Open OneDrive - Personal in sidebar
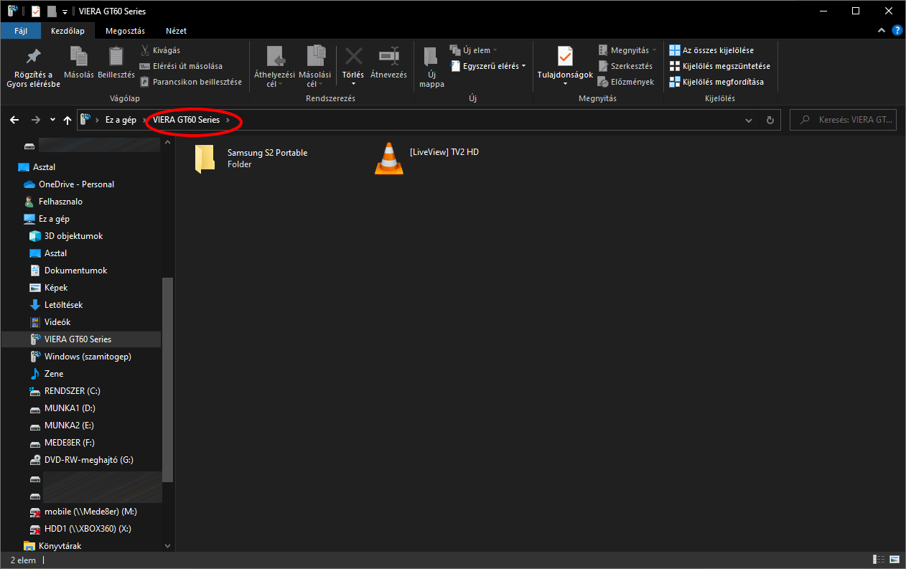Screen dimensions: 906x569 pos(69,184)
